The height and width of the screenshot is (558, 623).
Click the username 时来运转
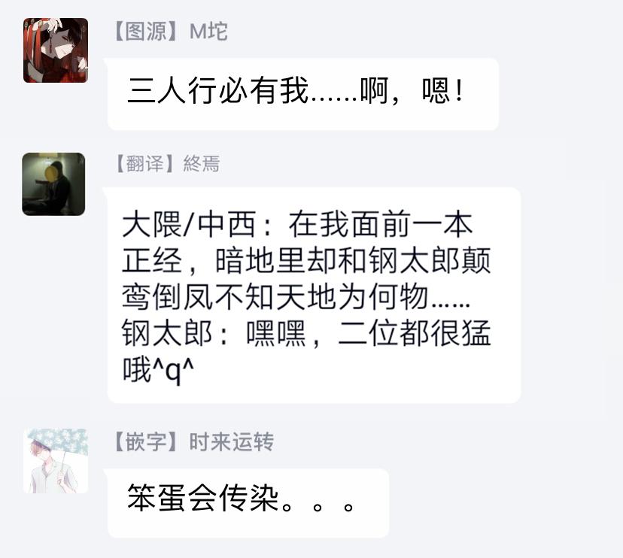click(x=231, y=441)
